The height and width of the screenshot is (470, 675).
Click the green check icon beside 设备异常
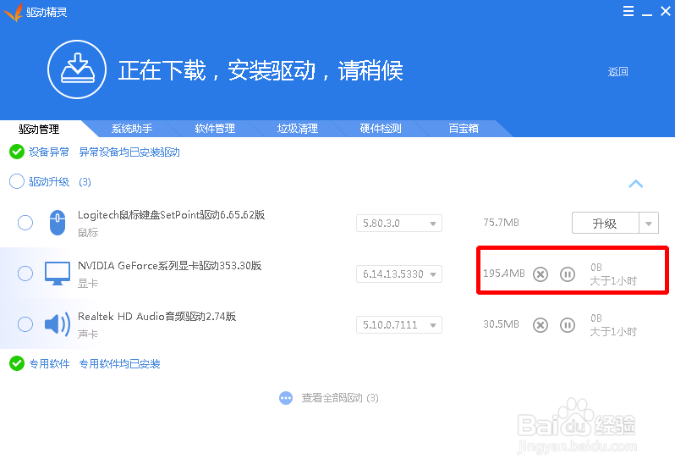pyautogui.click(x=17, y=152)
